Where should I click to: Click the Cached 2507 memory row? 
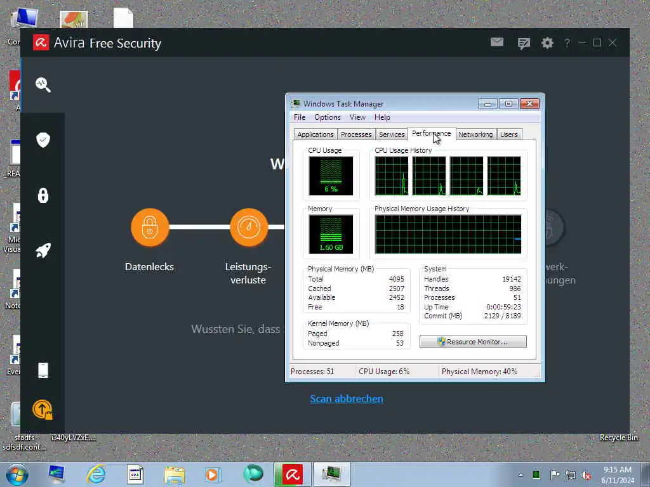point(356,289)
